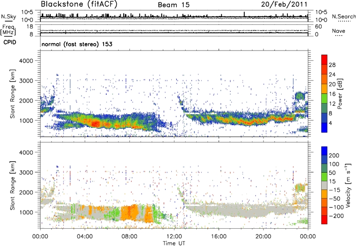Pick dark green power segment between 8 and 12

(324, 108)
